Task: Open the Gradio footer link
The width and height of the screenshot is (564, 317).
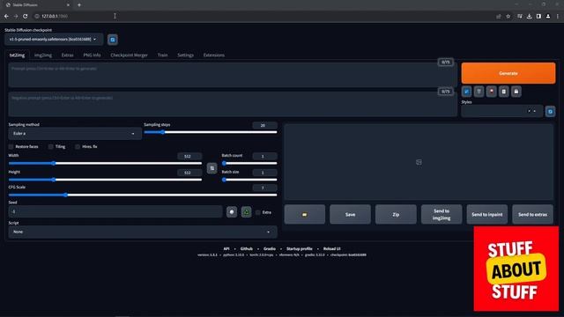Action: point(270,248)
